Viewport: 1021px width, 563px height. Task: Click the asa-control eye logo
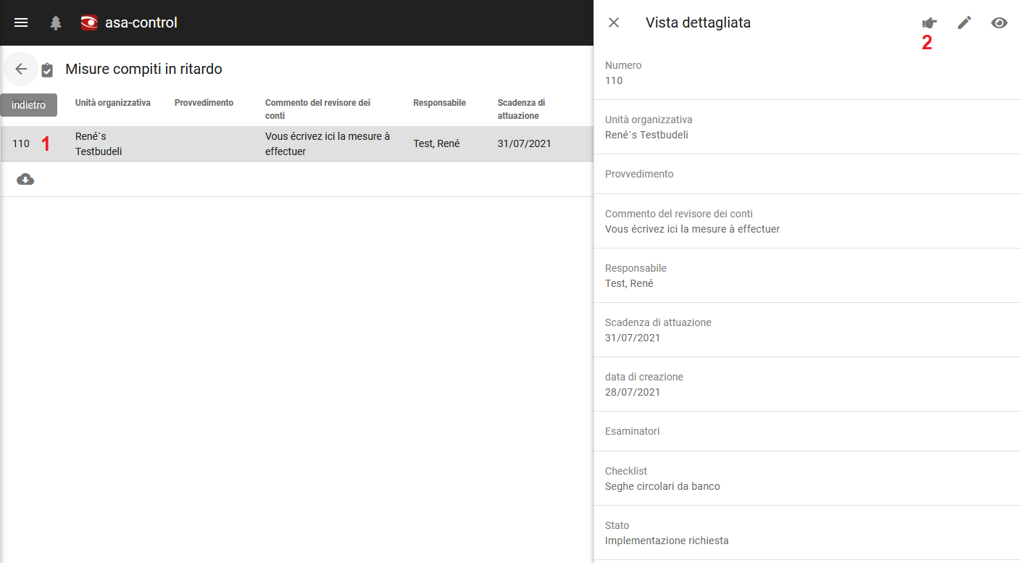89,22
